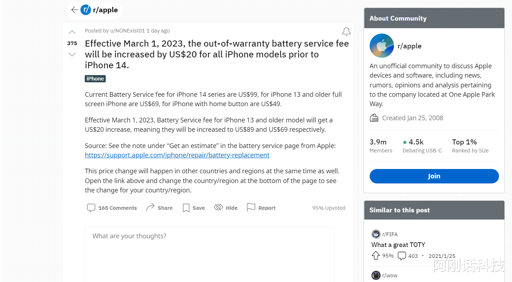The height and width of the screenshot is (282, 512).
Task: Save the post with the bookmark icon
Action: tap(194, 208)
